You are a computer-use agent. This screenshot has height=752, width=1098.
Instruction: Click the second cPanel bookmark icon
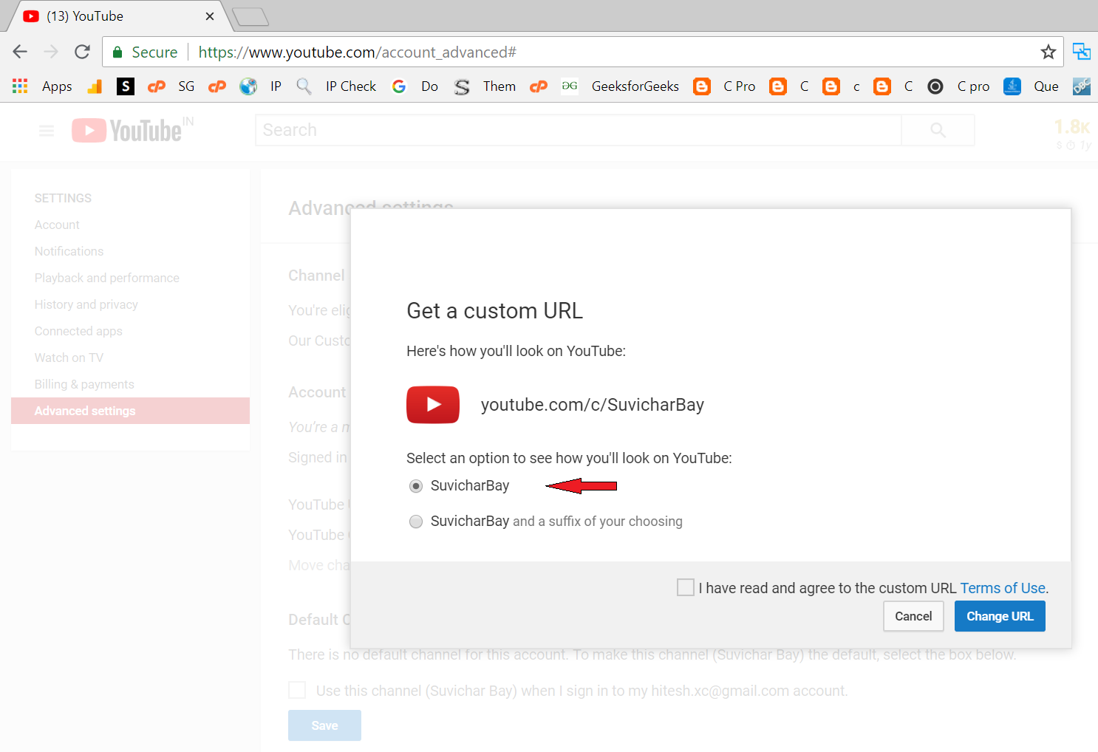[x=217, y=86]
